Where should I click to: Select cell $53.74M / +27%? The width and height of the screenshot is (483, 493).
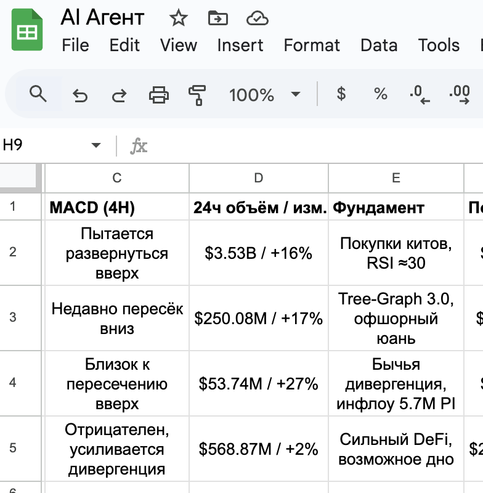click(x=259, y=383)
